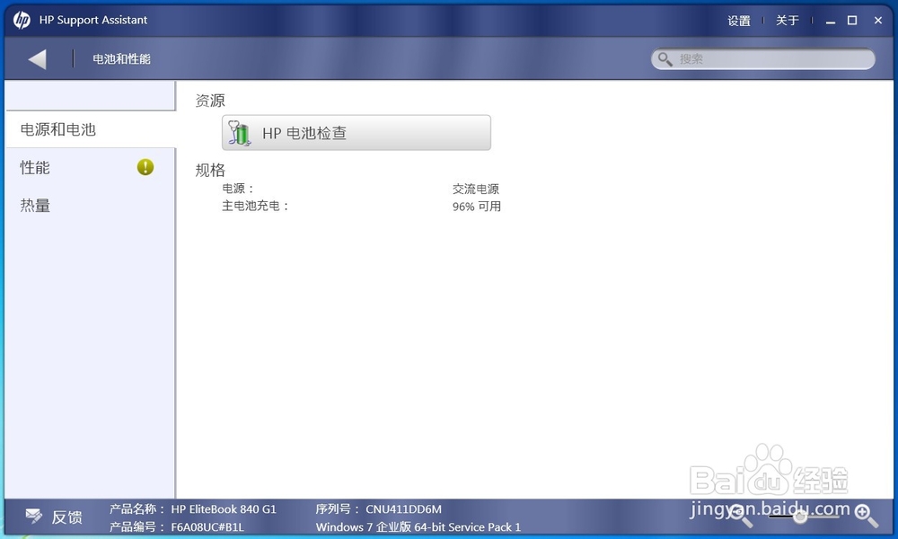Click serial number CNU411DD6M
This screenshot has width=898, height=539.
click(404, 508)
